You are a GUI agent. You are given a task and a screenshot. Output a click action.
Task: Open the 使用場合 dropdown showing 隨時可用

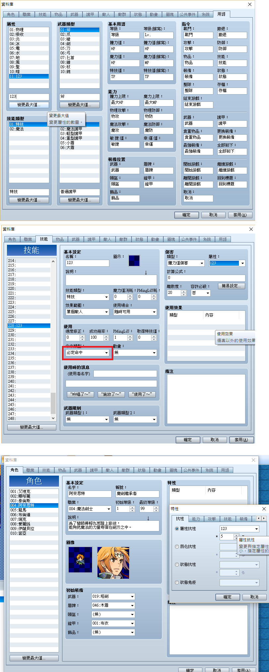click(x=135, y=312)
